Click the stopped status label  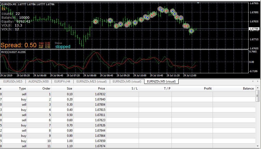(x=63, y=47)
